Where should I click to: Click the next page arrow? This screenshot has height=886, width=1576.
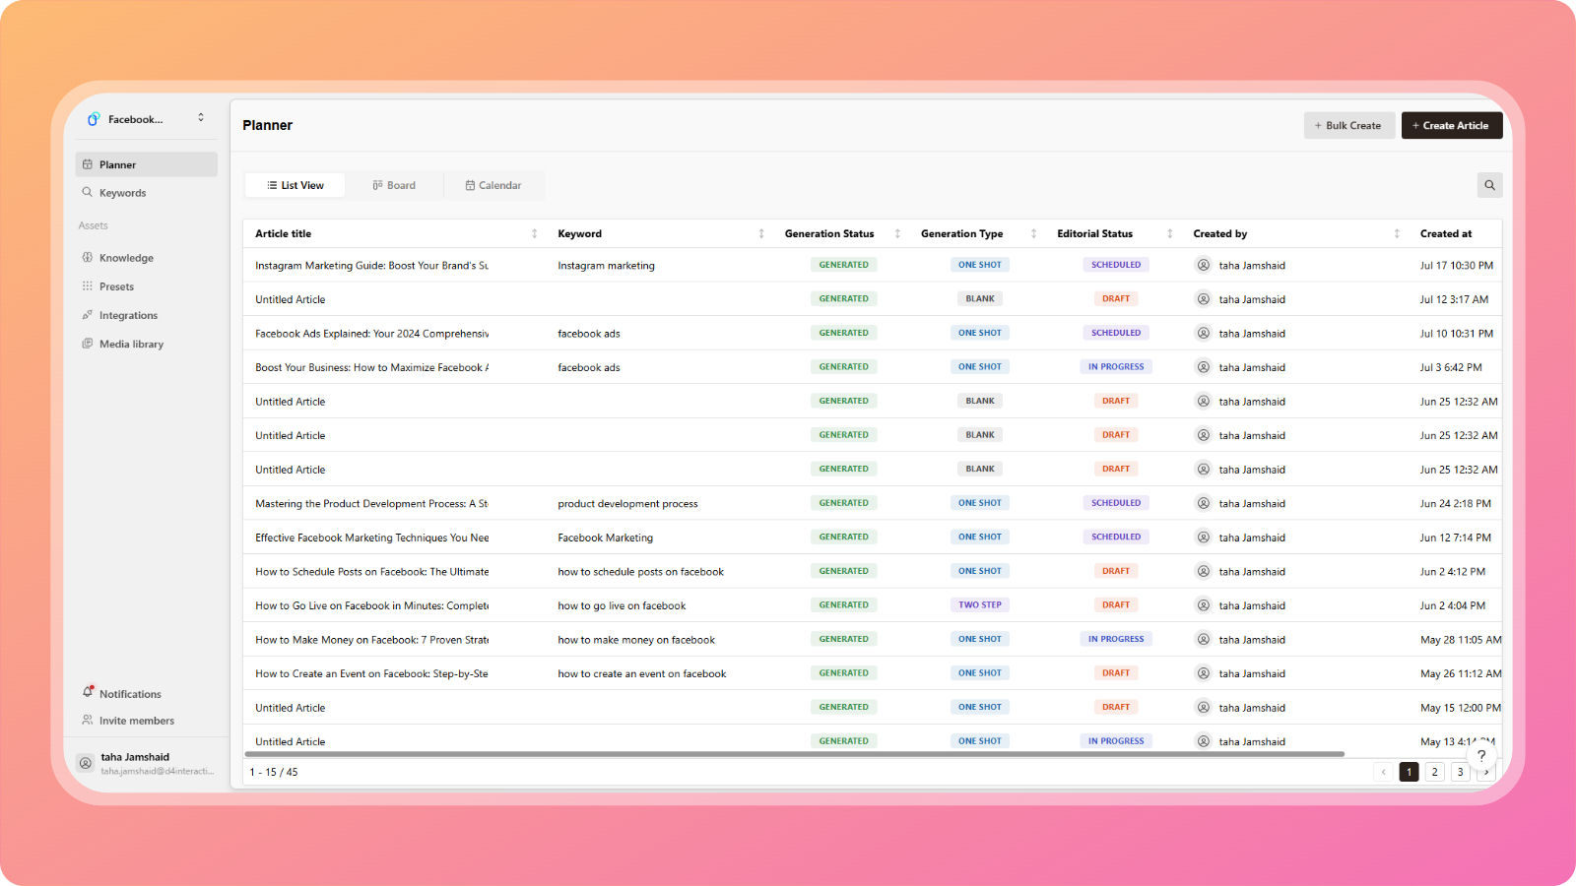(1486, 772)
